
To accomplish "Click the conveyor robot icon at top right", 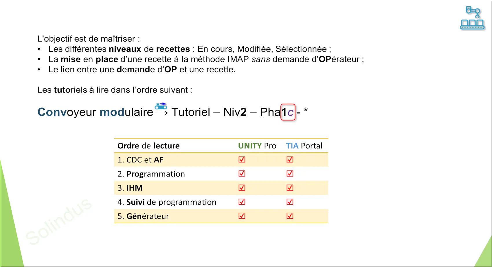I will coord(472,18).
